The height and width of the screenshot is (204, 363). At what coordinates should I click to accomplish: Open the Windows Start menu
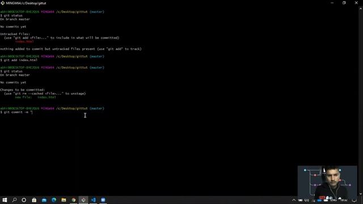5,200
